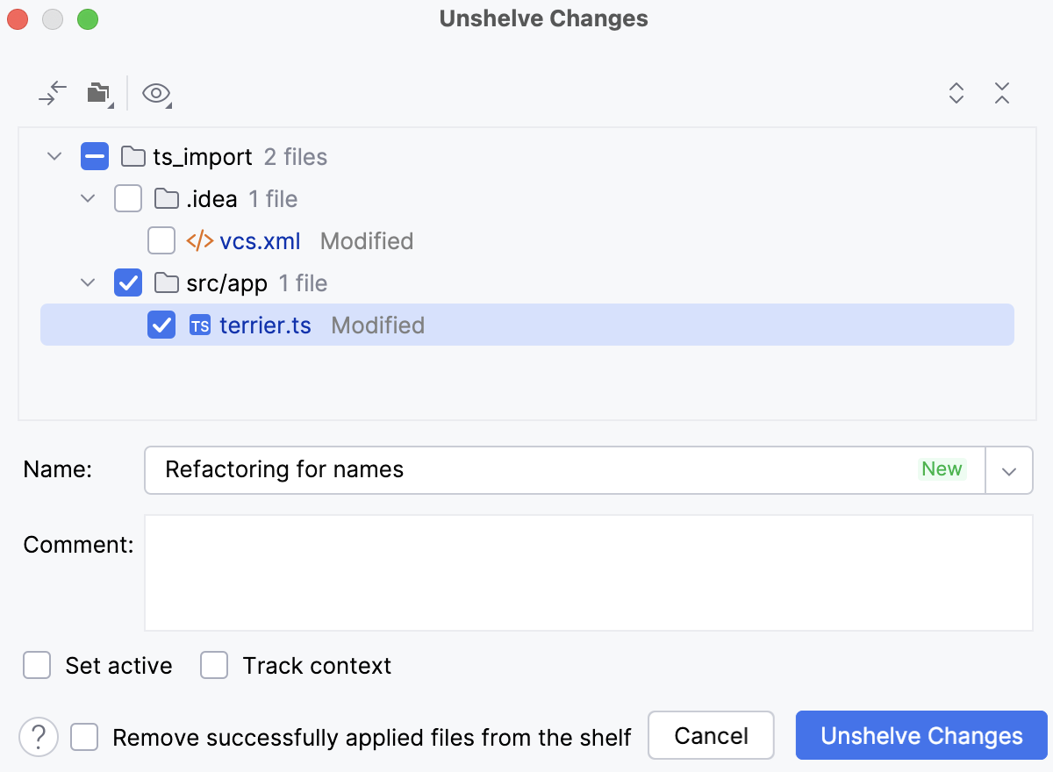Image resolution: width=1053 pixels, height=772 pixels.
Task: Expand all nodes in the file tree
Action: pyautogui.click(x=956, y=93)
